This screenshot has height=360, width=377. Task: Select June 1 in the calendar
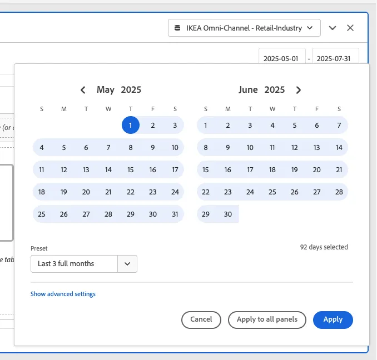(x=206, y=125)
